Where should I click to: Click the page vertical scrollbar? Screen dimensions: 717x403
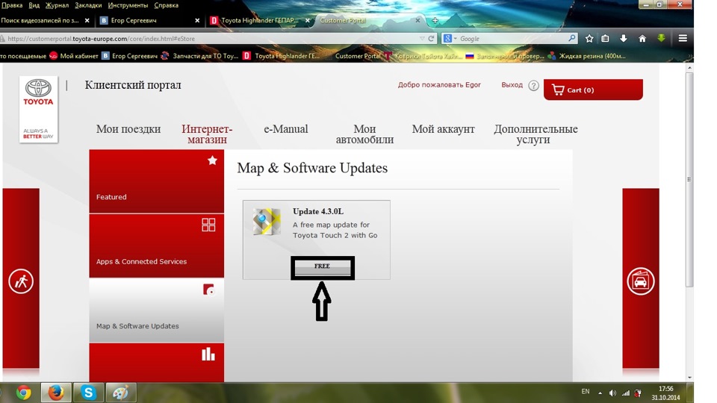(689, 179)
